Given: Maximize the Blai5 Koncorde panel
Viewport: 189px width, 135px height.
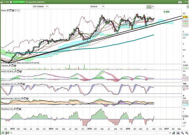Looking at the screenshot, I should [x=25, y=98].
